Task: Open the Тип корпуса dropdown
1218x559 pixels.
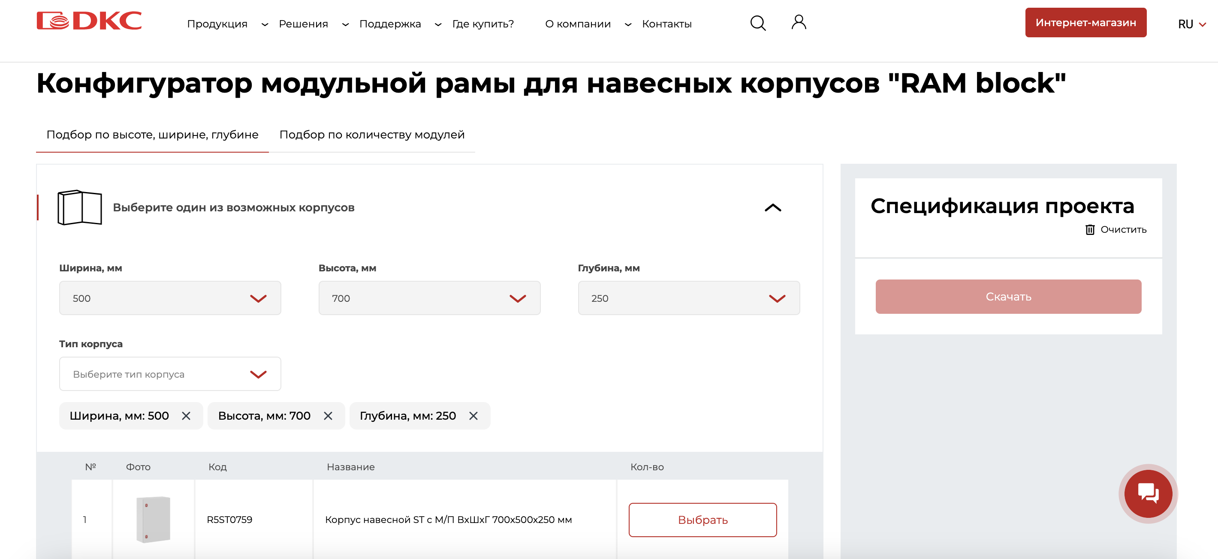Action: pos(170,374)
